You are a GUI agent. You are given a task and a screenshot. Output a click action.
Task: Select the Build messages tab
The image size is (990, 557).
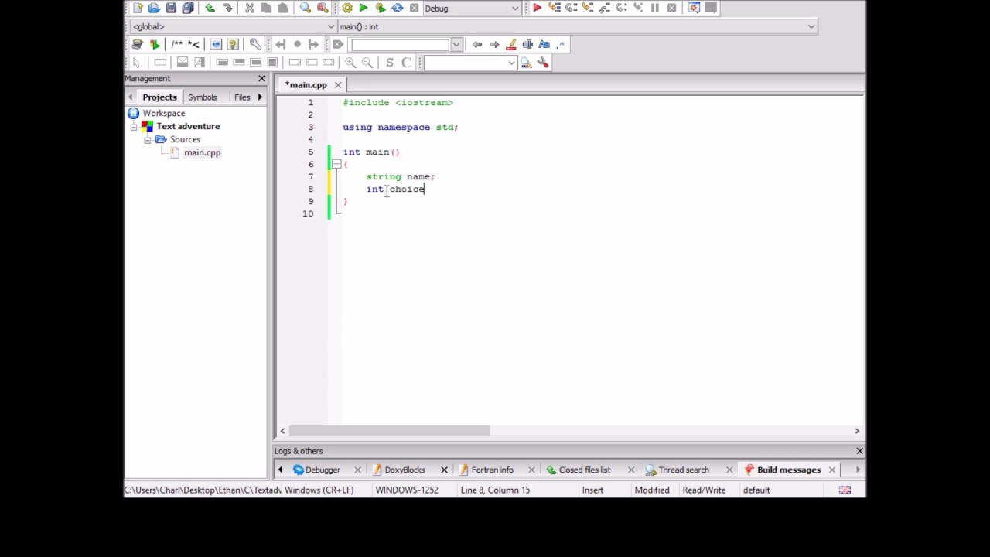coord(788,470)
